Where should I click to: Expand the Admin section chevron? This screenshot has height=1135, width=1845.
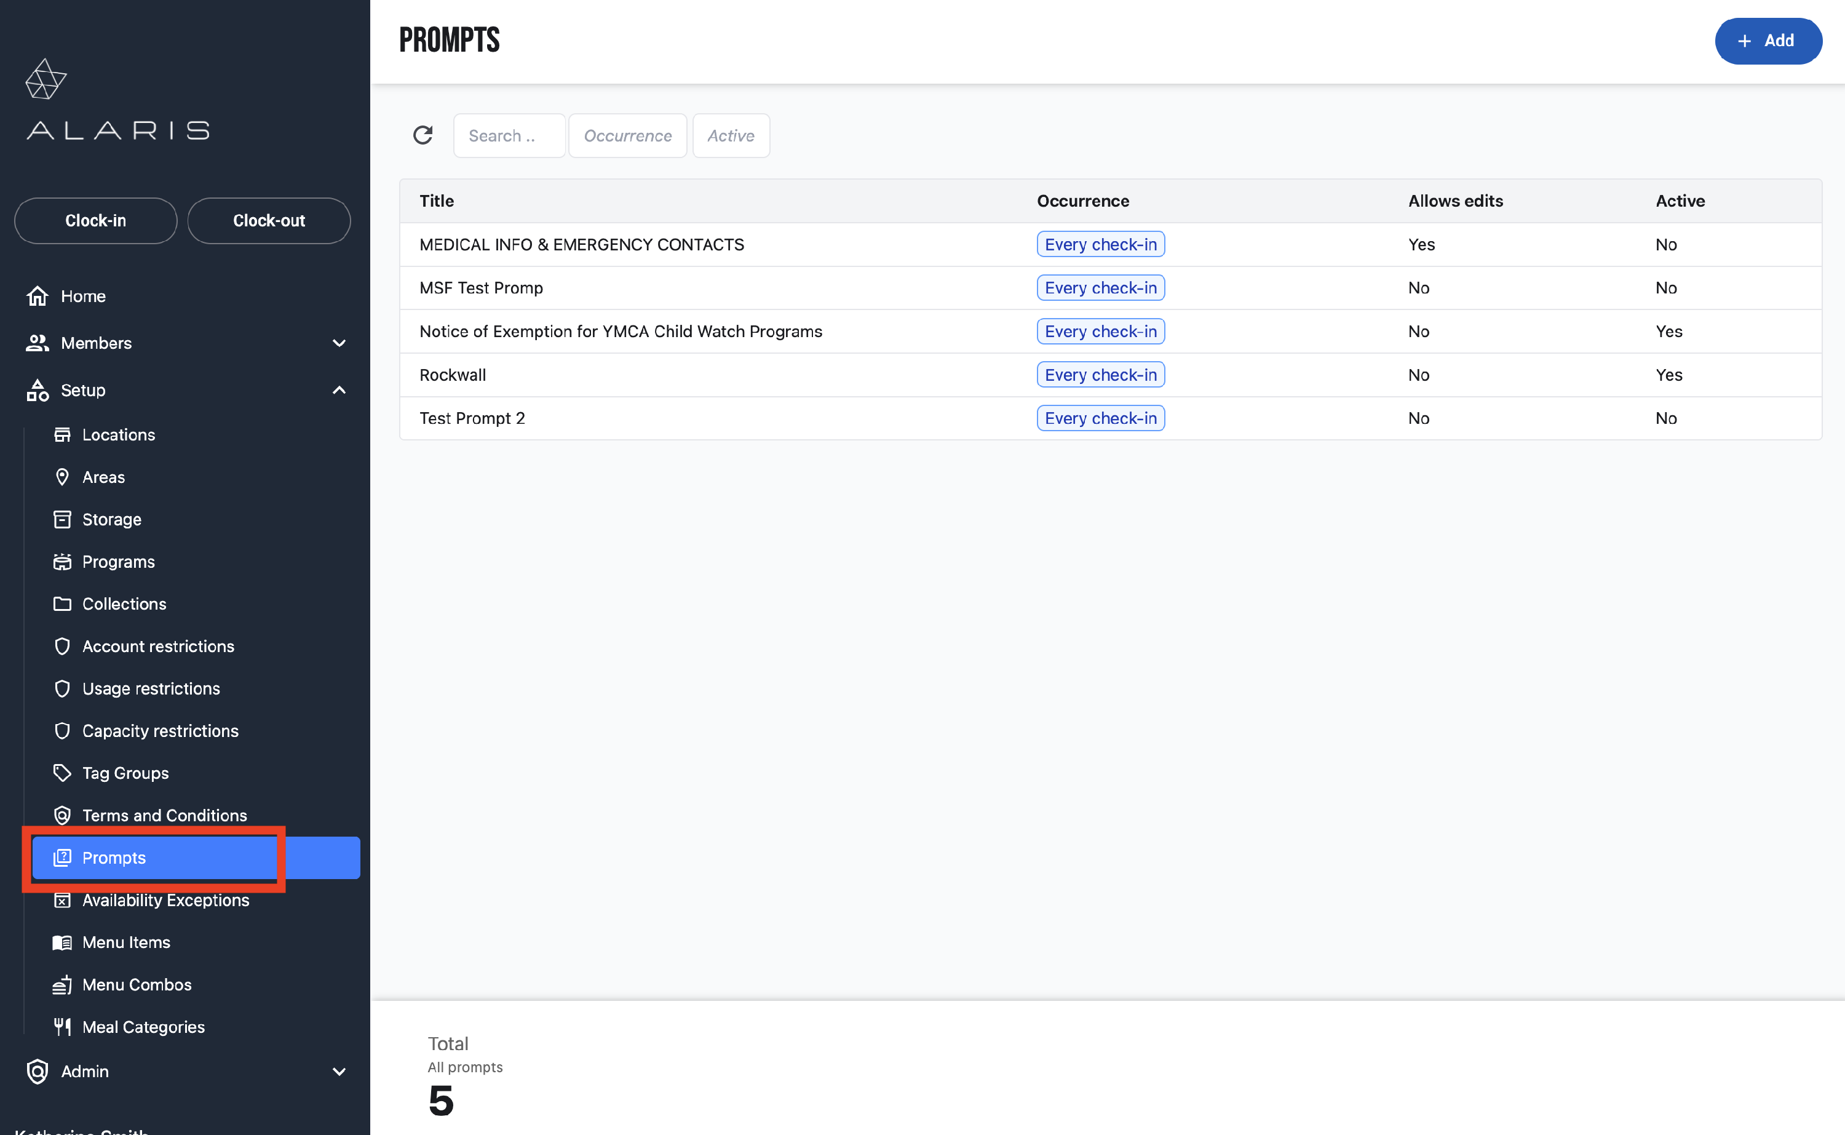[339, 1072]
